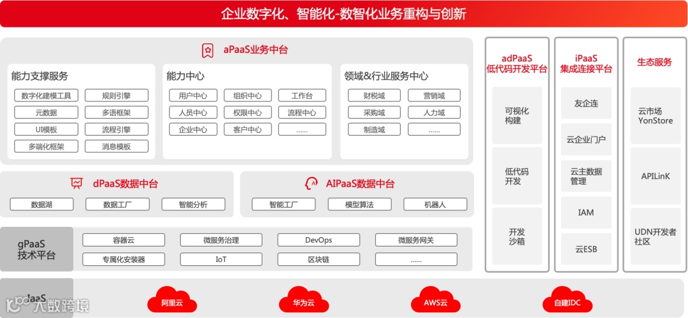Select the AWS云 cloud icon
The height and width of the screenshot is (318, 688).
[436, 300]
